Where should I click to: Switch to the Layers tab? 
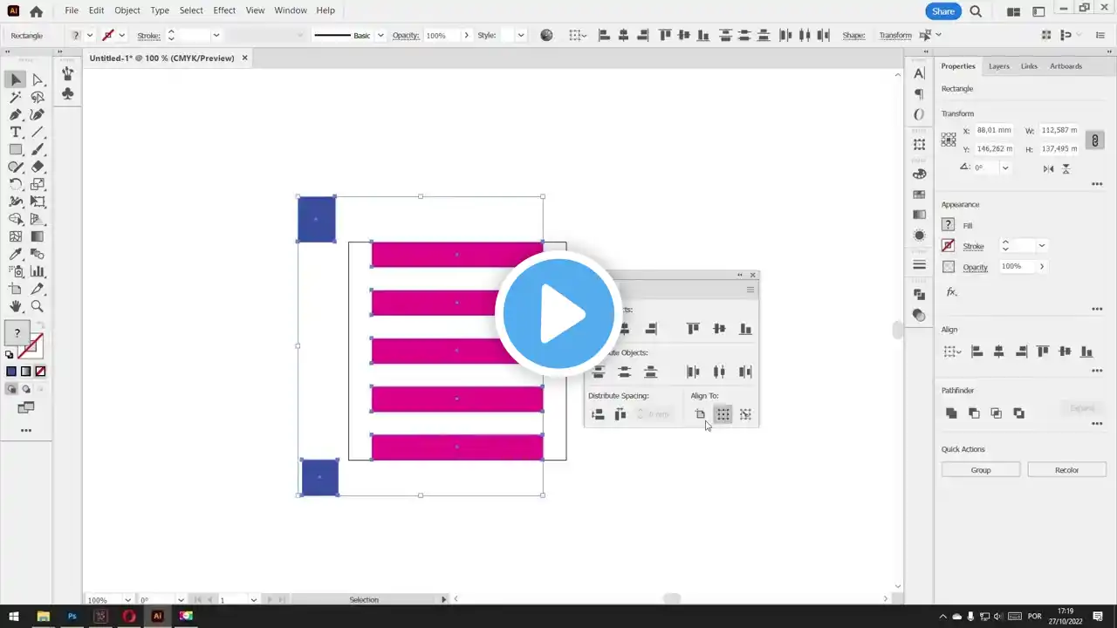coord(999,66)
